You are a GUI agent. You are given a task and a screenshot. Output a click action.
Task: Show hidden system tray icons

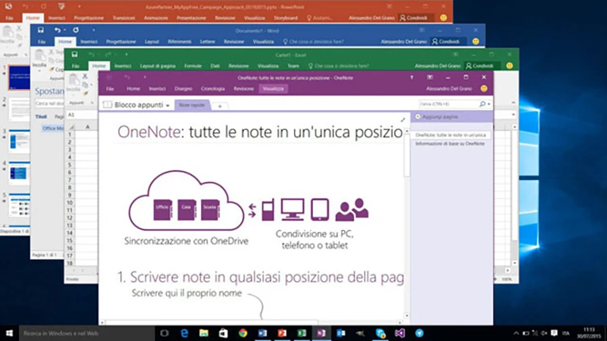tap(516, 333)
